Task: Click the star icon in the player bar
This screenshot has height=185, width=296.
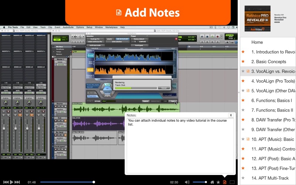Action: pos(218,182)
